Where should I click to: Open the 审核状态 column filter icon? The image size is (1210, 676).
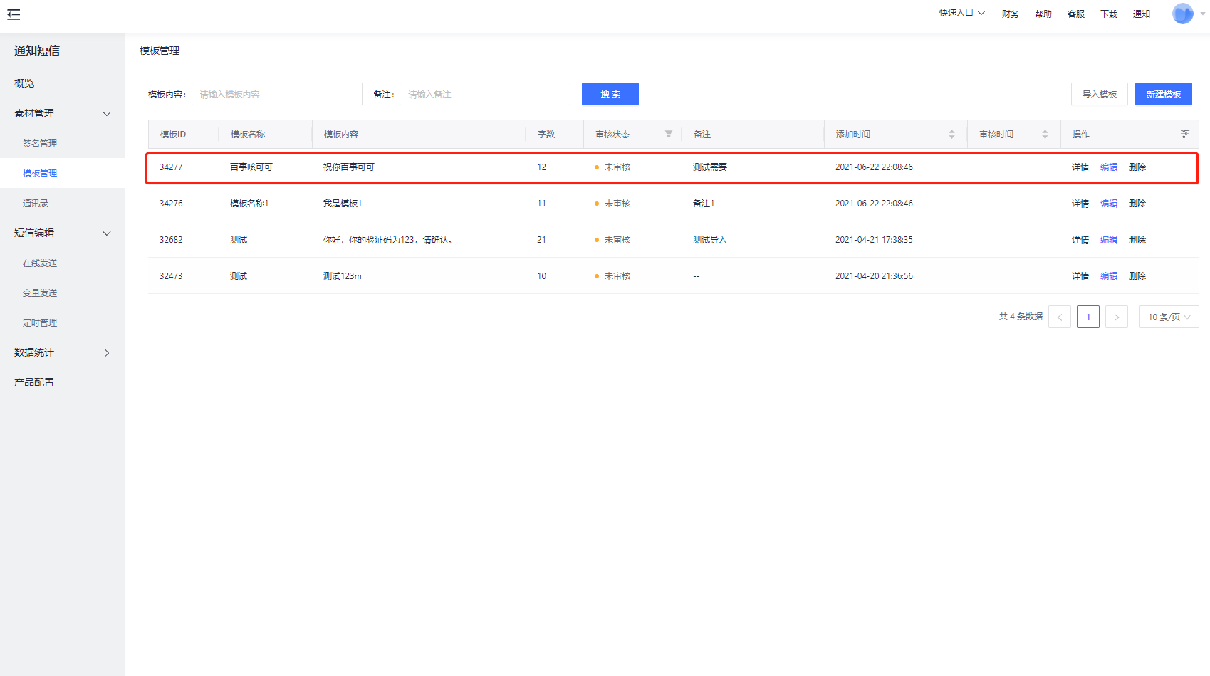pos(669,134)
